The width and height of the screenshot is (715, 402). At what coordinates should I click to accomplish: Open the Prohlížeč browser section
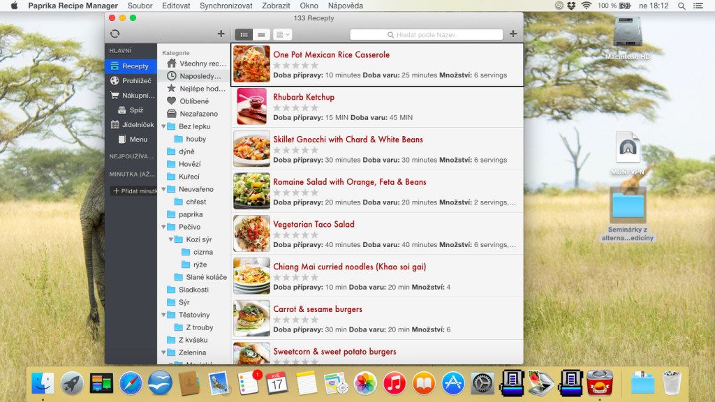(x=131, y=81)
